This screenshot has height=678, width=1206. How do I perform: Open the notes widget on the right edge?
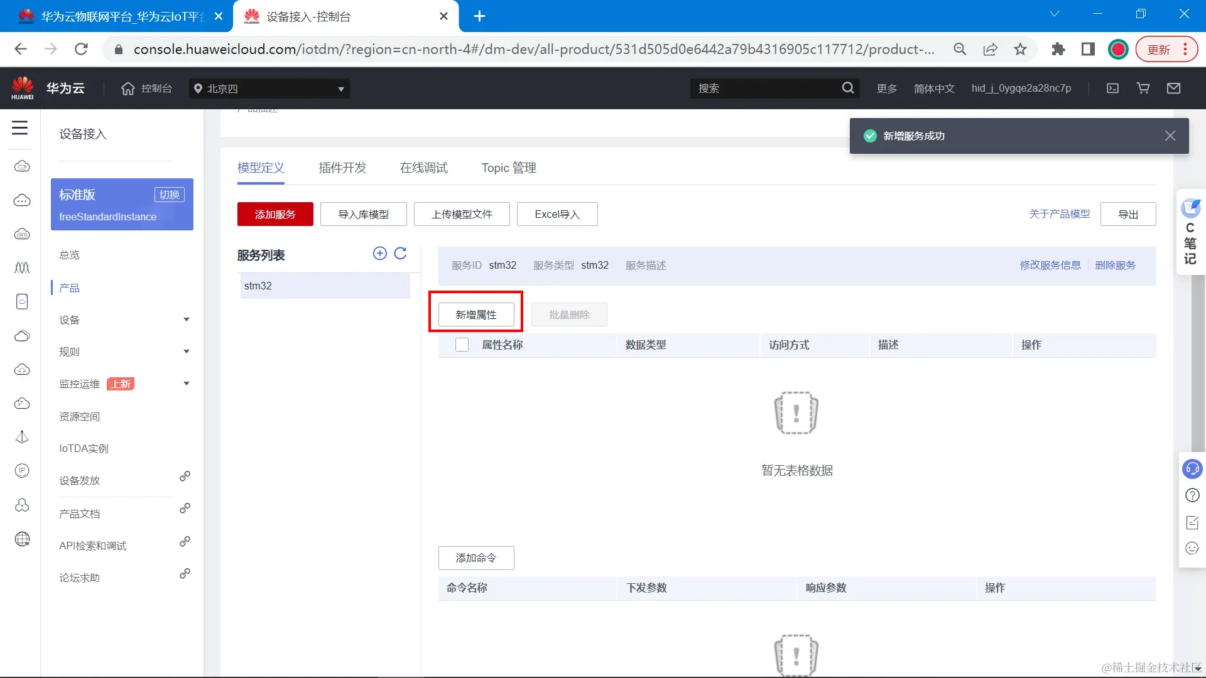[1190, 232]
